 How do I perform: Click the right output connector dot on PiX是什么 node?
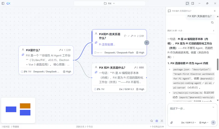(73, 60)
